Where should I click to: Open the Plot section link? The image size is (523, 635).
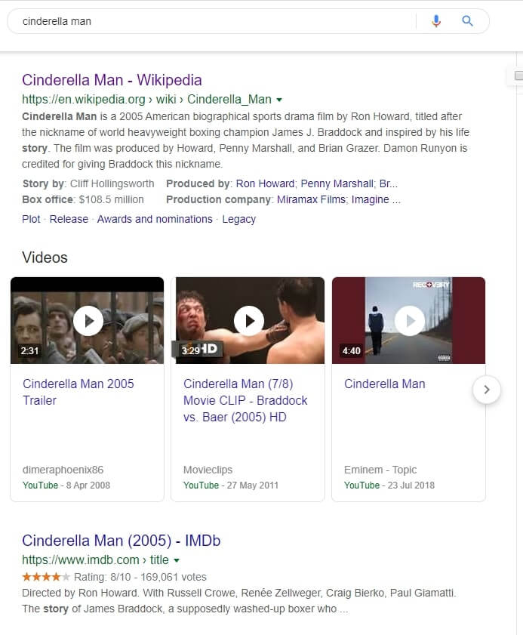[x=31, y=219]
